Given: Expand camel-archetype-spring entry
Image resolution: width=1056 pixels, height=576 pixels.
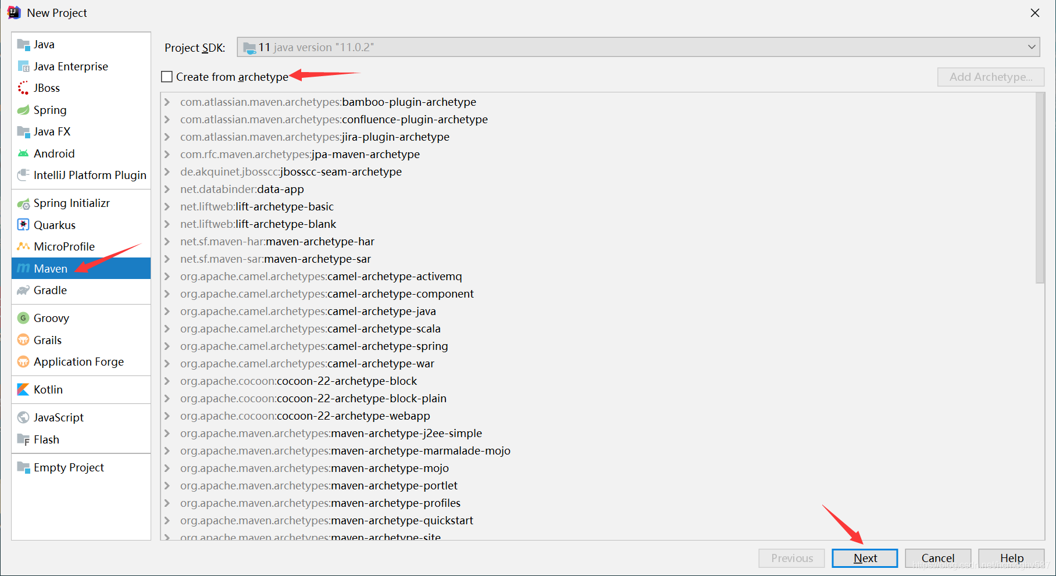Looking at the screenshot, I should 167,346.
